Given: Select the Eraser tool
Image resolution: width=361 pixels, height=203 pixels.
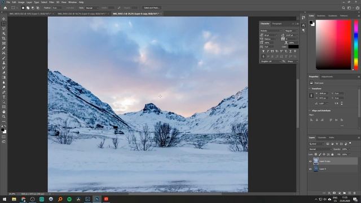Looking at the screenshot, I should point(4,73).
